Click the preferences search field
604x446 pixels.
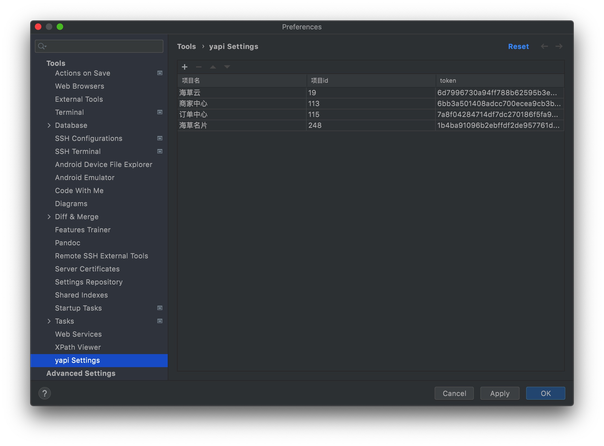pos(99,46)
